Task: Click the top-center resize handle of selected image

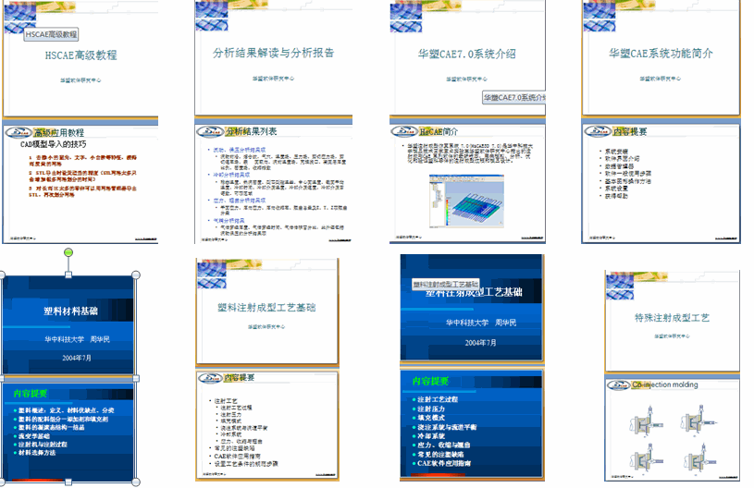Action: pyautogui.click(x=68, y=274)
